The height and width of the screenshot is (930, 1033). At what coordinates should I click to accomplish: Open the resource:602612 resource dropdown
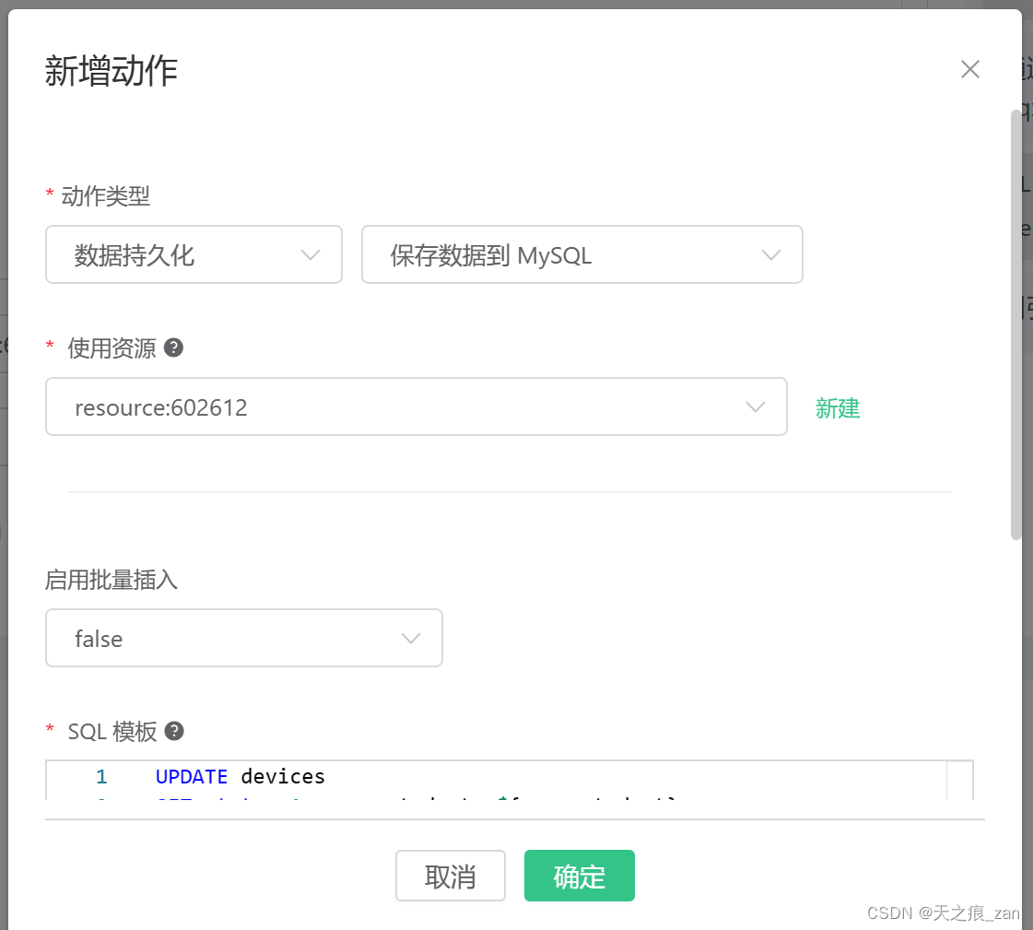tap(415, 406)
